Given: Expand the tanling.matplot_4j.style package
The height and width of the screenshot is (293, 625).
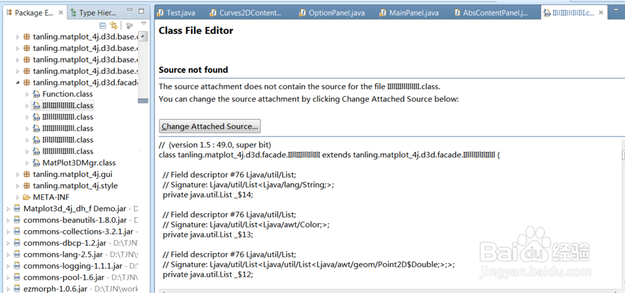Looking at the screenshot, I should pos(17,186).
